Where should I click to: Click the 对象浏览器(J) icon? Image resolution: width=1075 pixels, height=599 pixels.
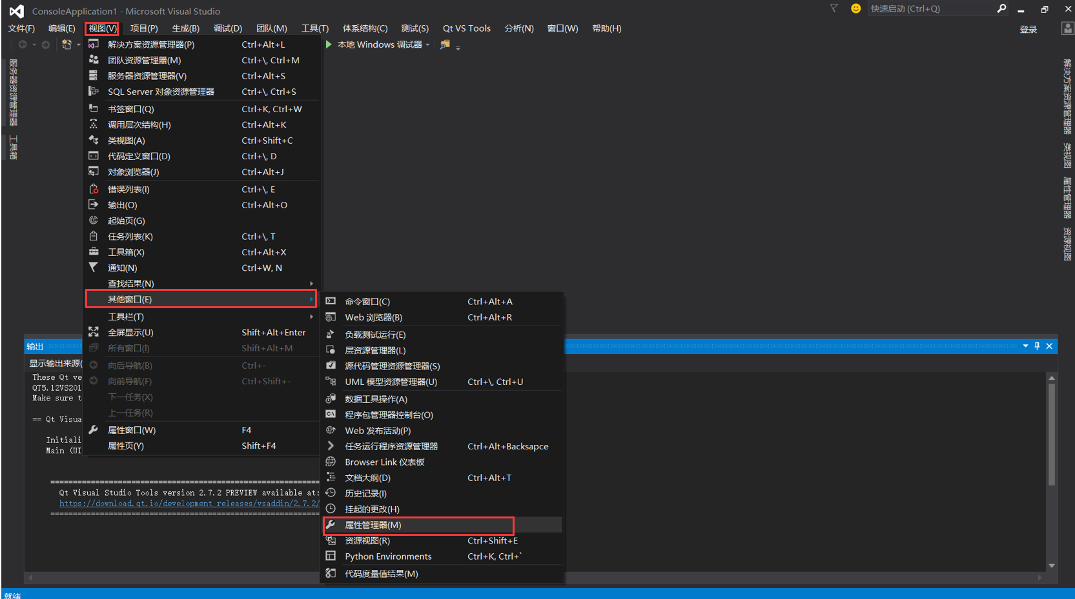pos(94,172)
